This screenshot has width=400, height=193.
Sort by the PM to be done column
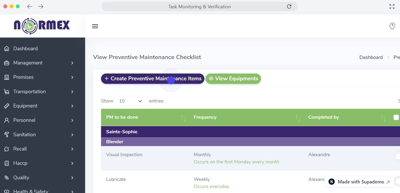(183, 118)
